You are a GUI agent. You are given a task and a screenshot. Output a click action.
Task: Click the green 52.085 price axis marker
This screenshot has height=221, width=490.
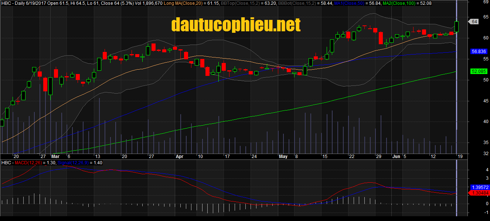[479, 71]
